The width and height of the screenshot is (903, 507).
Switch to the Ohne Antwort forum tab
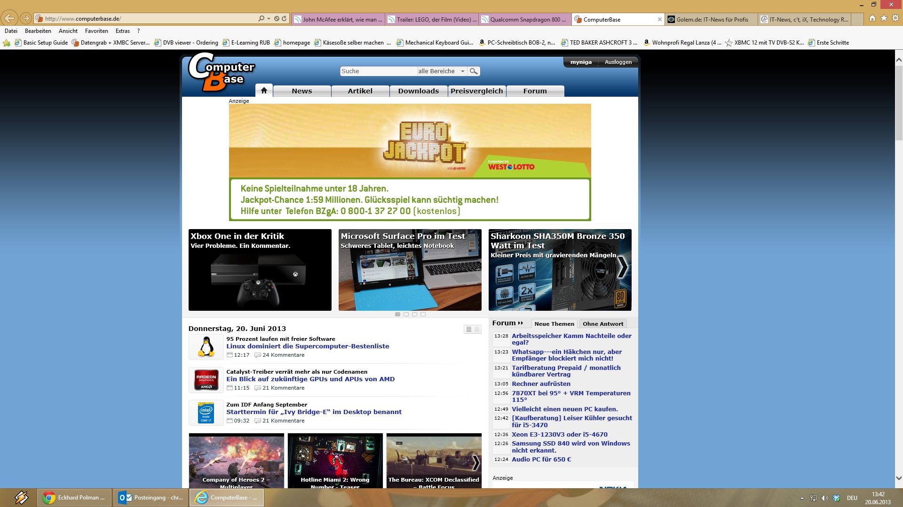pos(602,324)
